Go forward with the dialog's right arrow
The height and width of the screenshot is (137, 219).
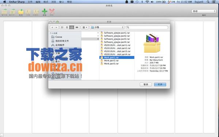[x=56, y=27]
